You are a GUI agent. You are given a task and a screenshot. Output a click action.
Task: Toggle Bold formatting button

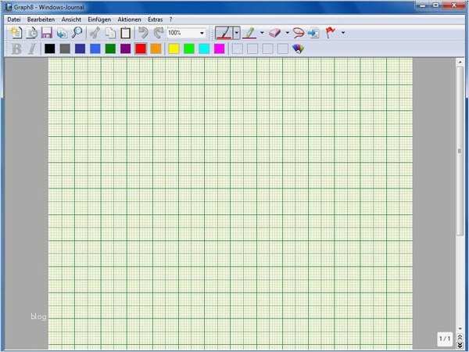click(16, 48)
